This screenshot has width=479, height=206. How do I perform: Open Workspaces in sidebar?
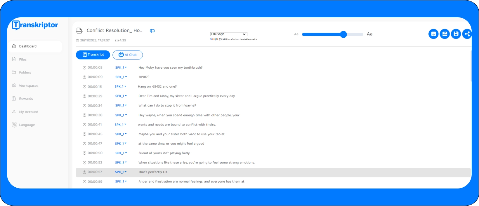click(25, 85)
